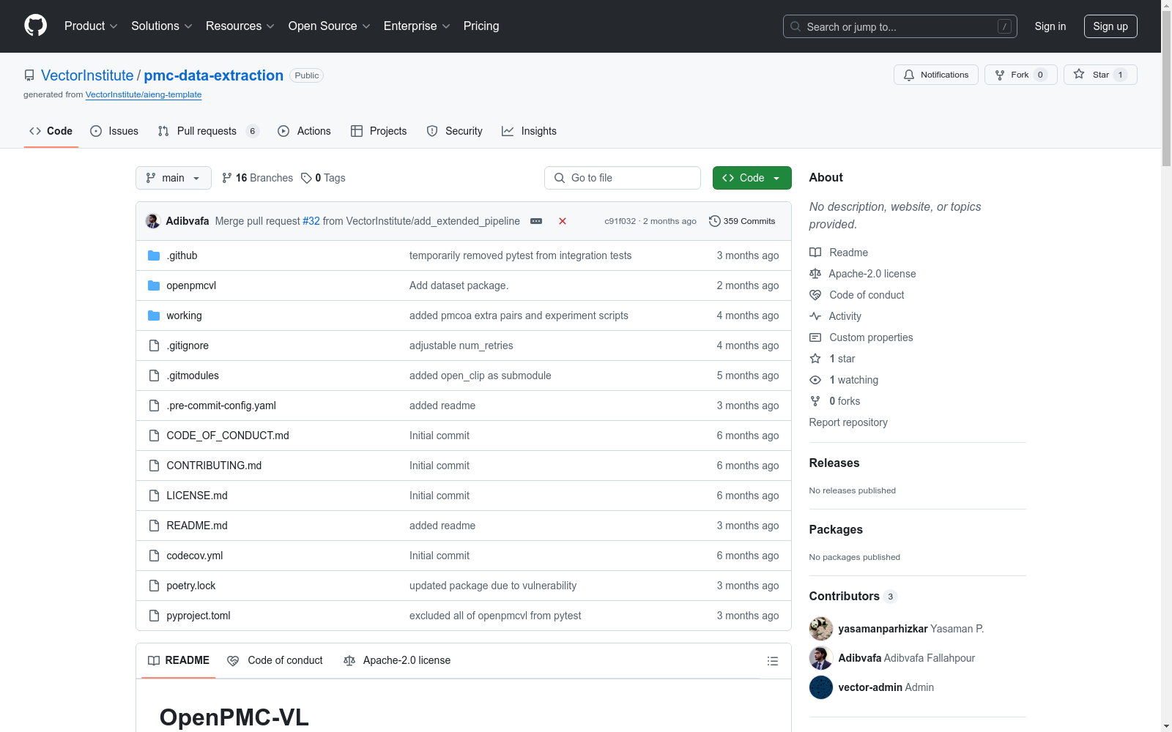Open the Product menu

91,26
